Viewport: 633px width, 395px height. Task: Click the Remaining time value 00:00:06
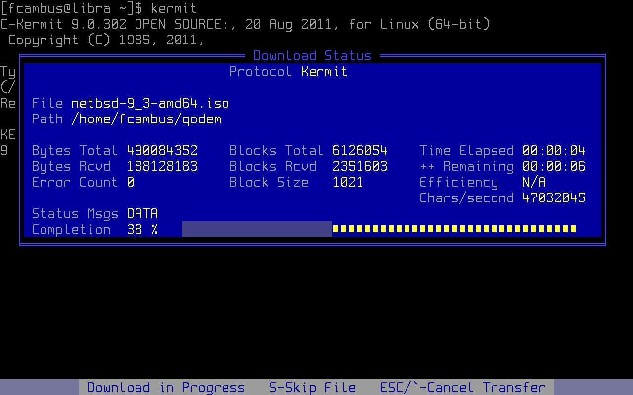[x=554, y=166]
